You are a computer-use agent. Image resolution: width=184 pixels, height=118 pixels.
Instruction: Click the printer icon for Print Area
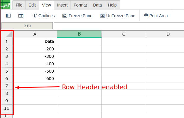(x=146, y=15)
